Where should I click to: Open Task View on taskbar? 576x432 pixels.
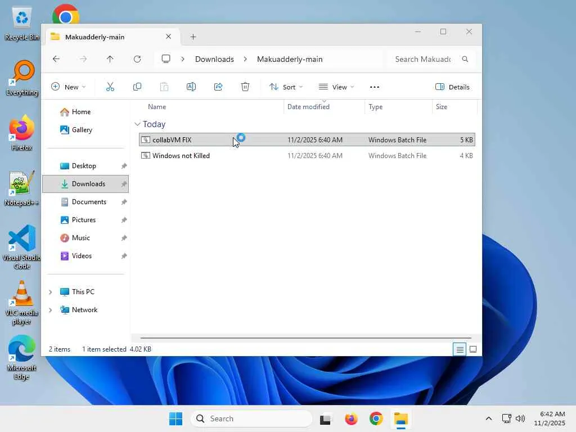[325, 418]
